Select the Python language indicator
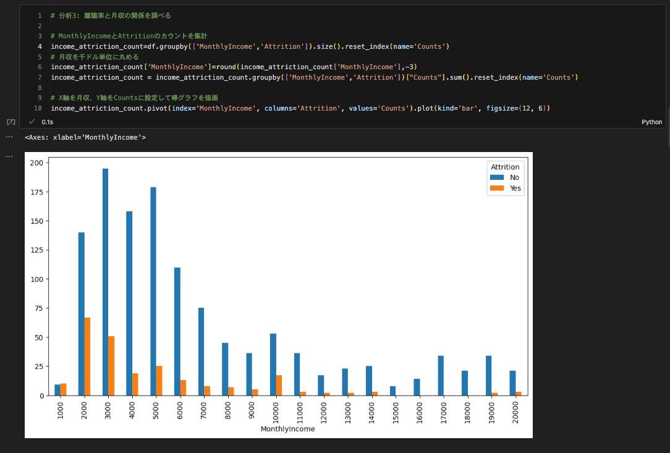This screenshot has height=453, width=670. (x=651, y=122)
